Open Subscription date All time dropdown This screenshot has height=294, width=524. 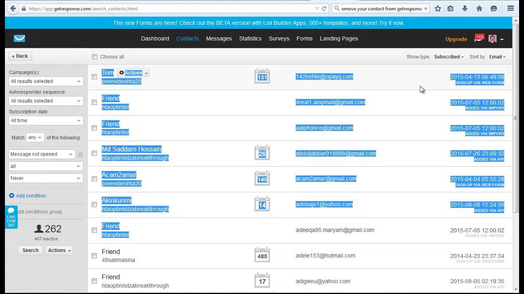[46, 120]
